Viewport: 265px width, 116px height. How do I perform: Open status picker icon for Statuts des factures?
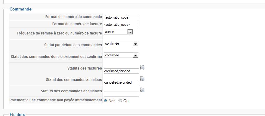point(142,67)
